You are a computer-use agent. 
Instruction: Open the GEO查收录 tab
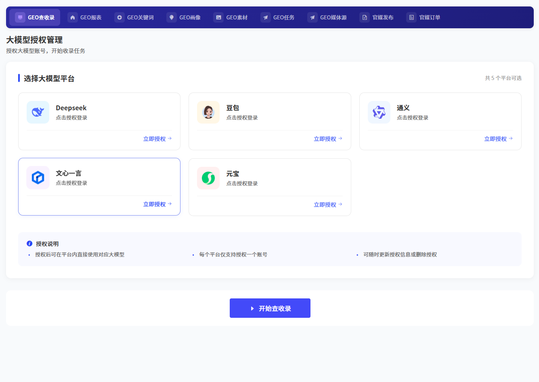(x=35, y=17)
